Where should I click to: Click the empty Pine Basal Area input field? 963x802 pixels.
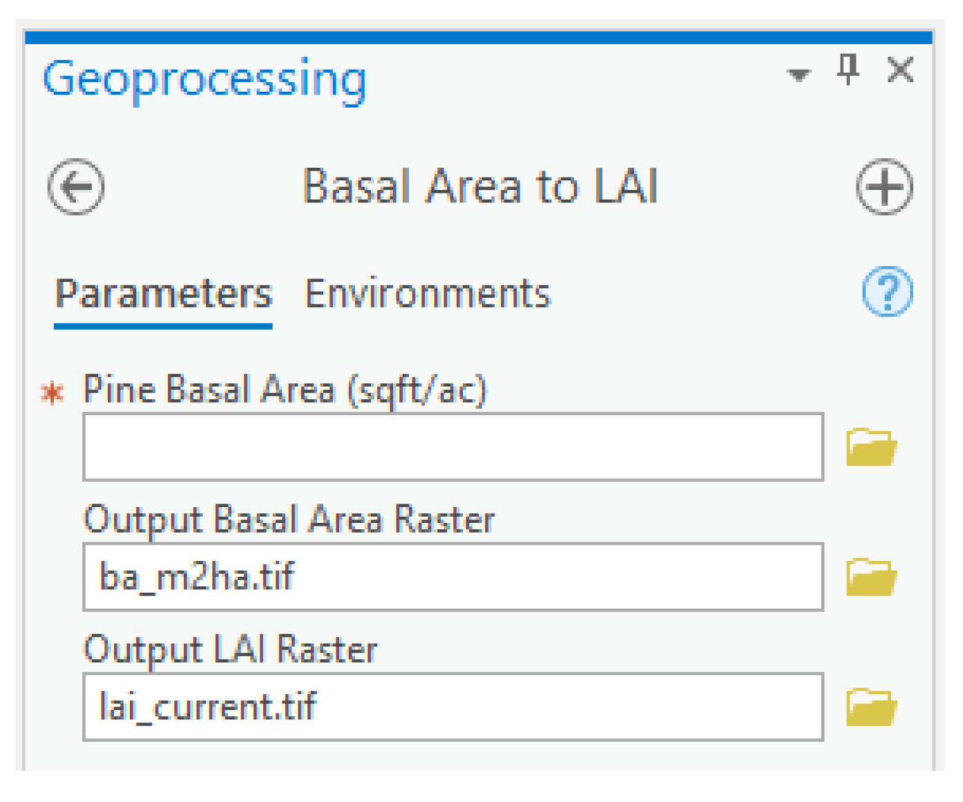(x=452, y=447)
